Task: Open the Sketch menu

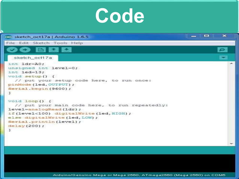Action: (x=41, y=43)
